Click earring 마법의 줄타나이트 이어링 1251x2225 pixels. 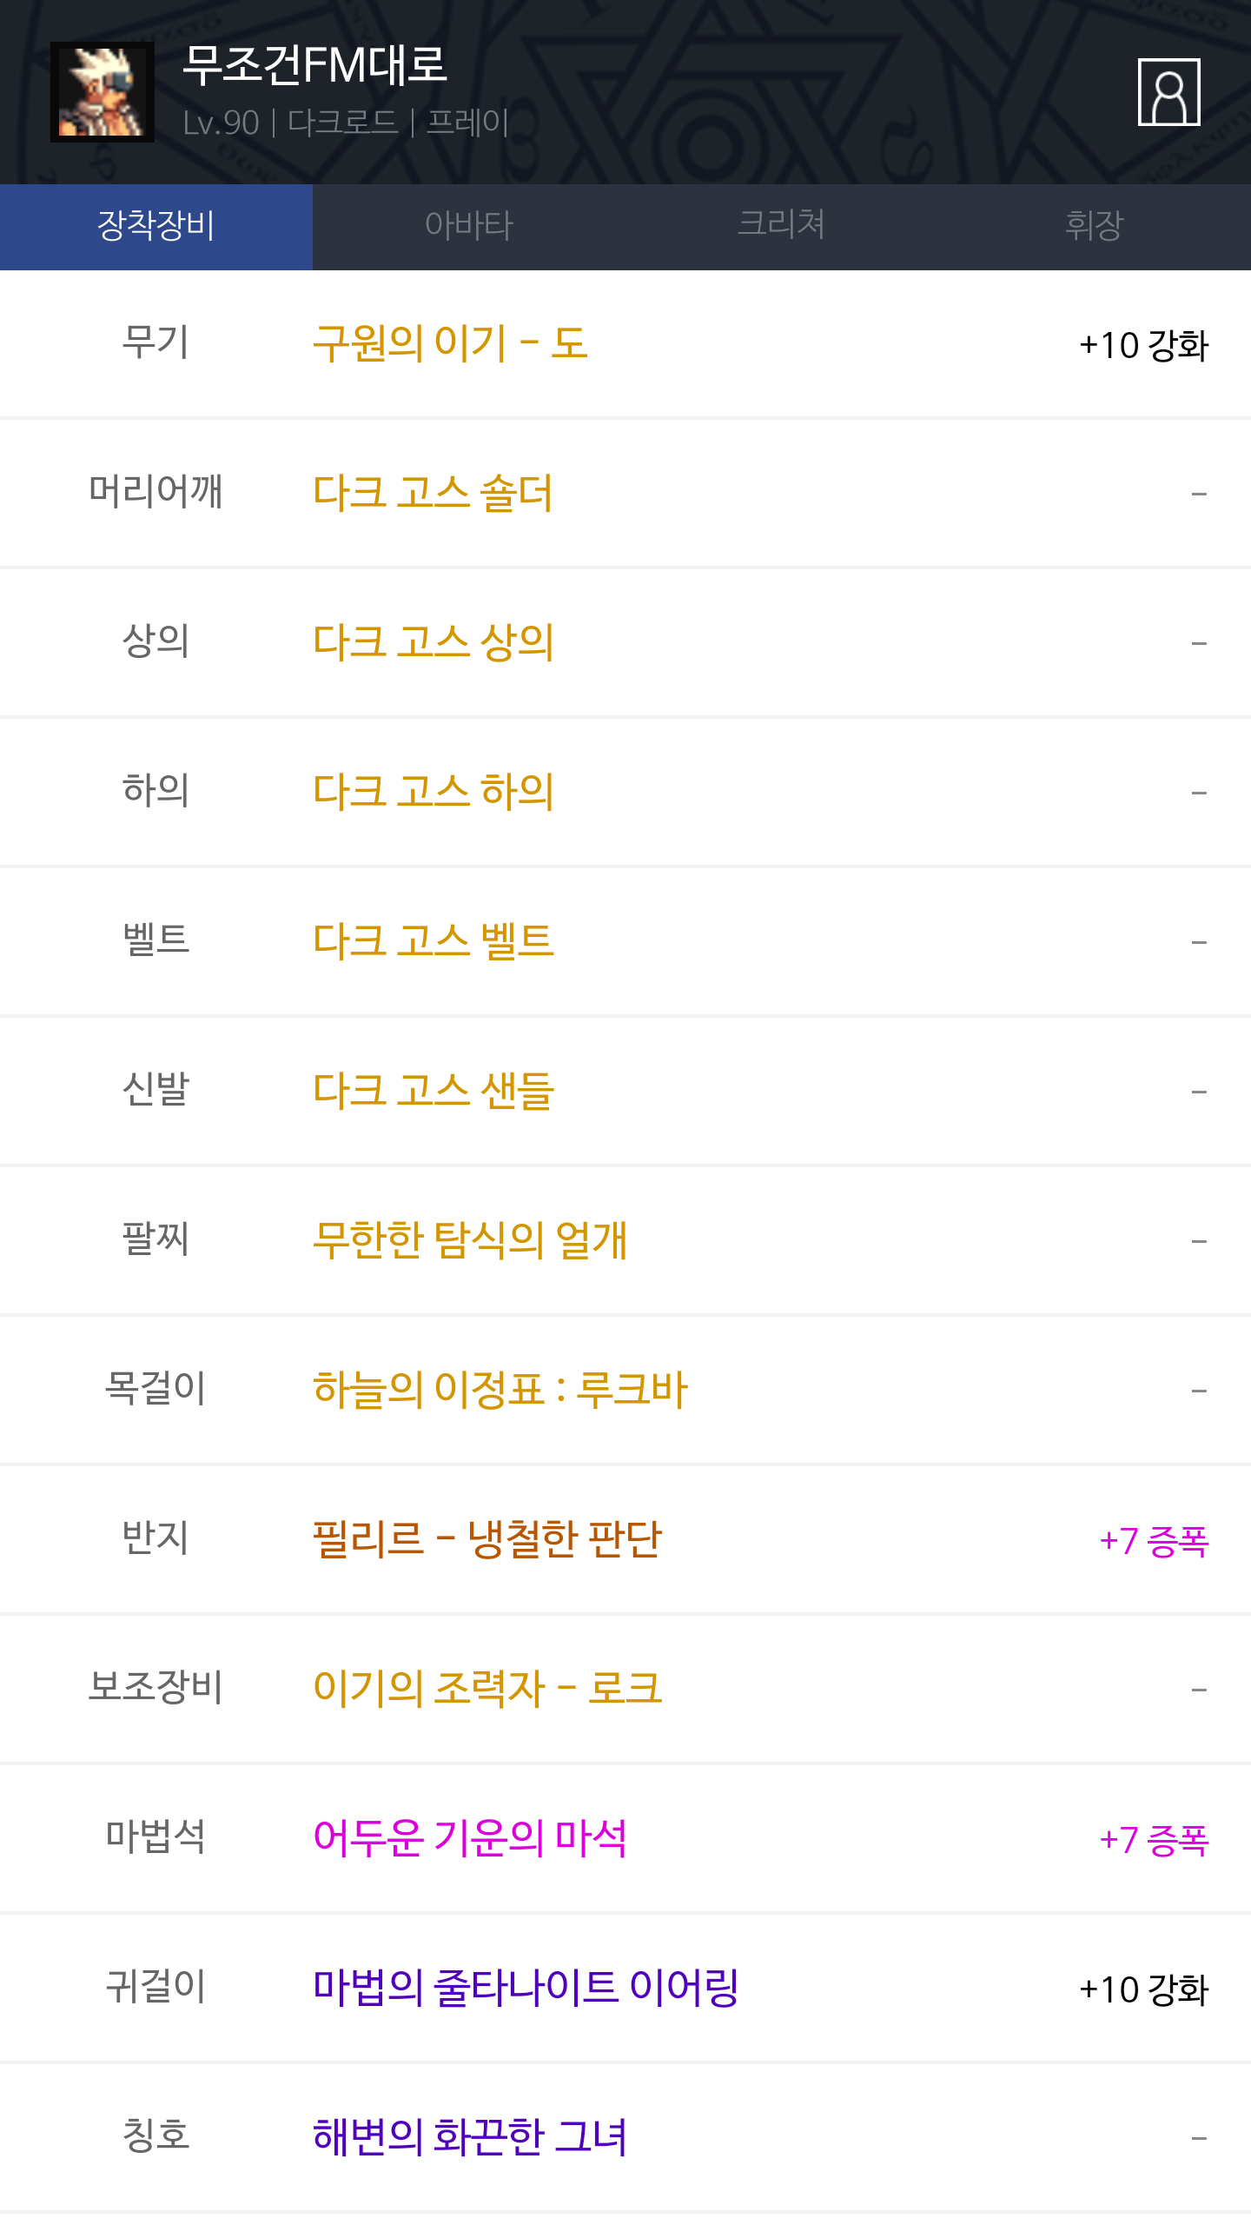[525, 1989]
